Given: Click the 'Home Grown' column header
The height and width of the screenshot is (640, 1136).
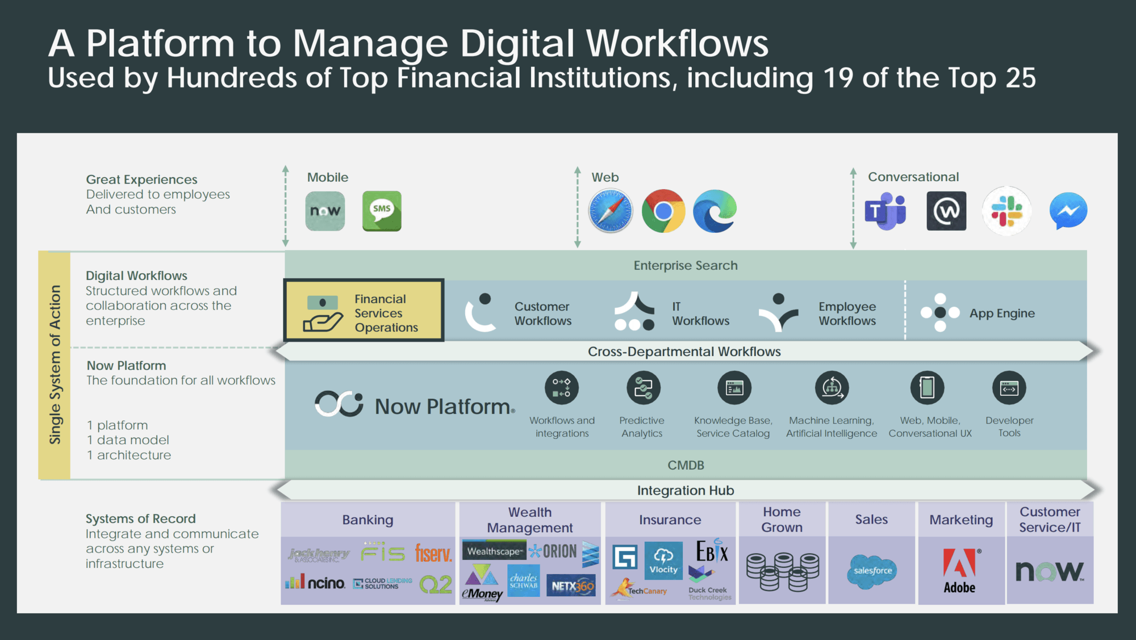Looking at the screenshot, I should tap(782, 520).
